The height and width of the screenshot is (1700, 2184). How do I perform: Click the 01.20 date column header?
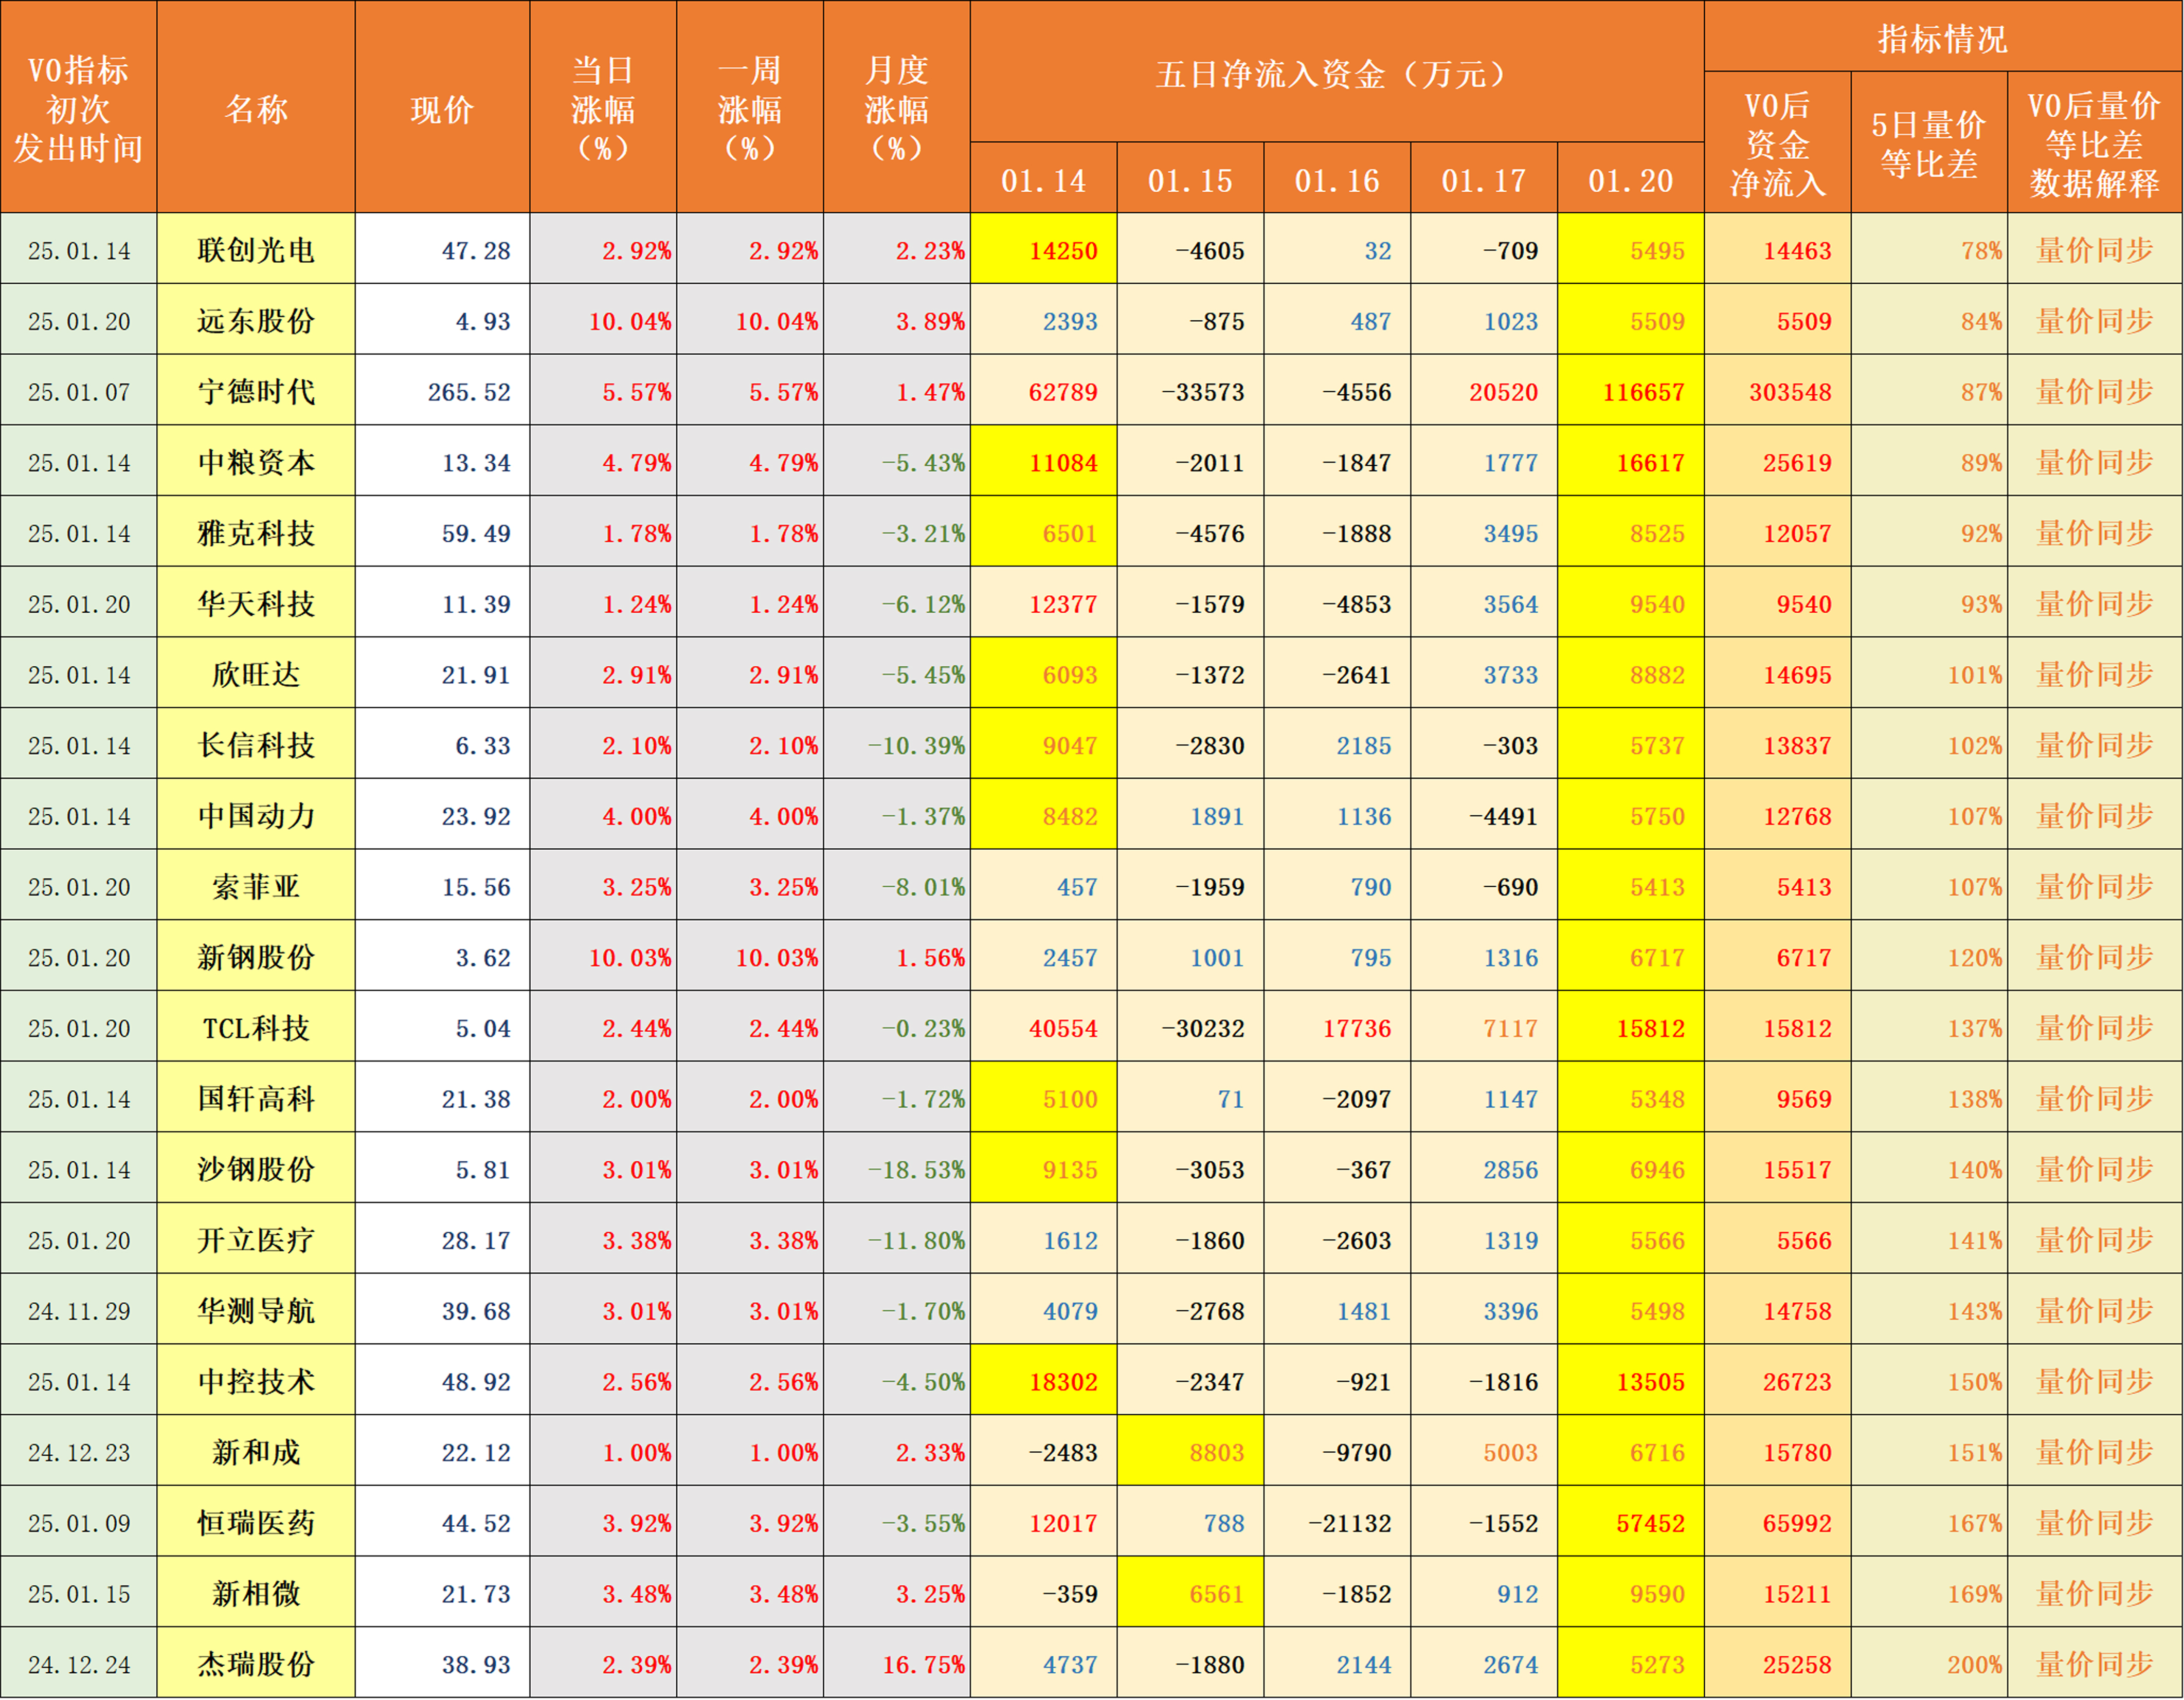coord(1630,180)
